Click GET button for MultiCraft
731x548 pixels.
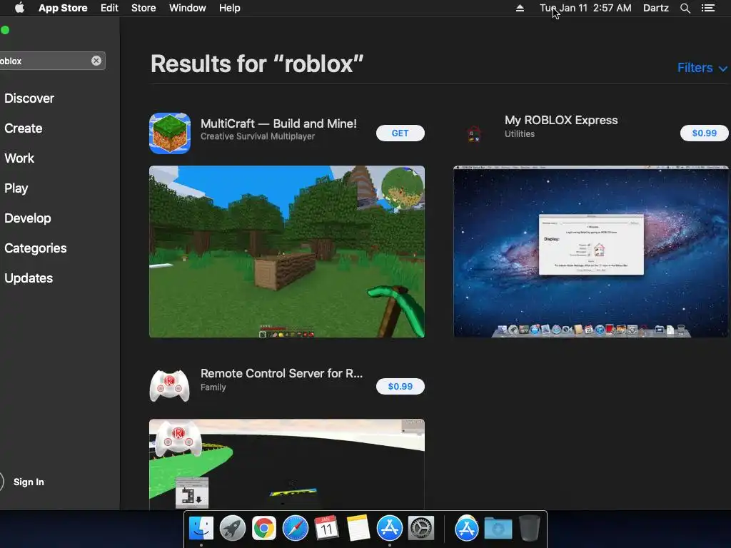click(x=400, y=133)
